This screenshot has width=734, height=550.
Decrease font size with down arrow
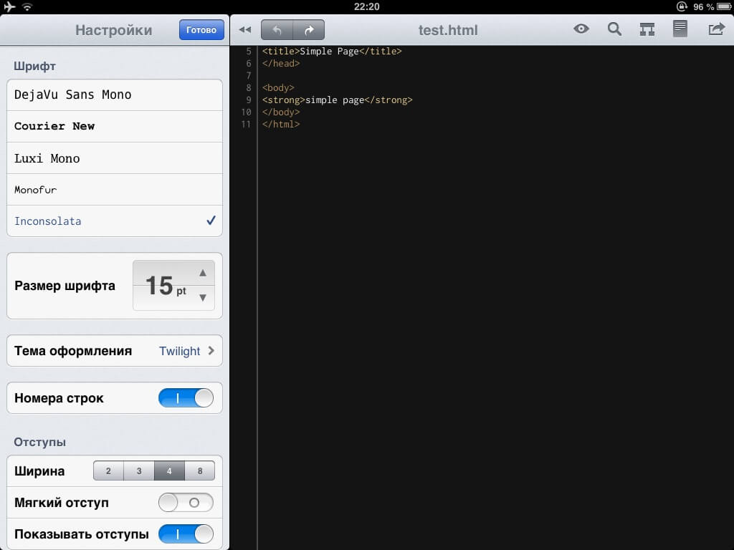(x=203, y=297)
